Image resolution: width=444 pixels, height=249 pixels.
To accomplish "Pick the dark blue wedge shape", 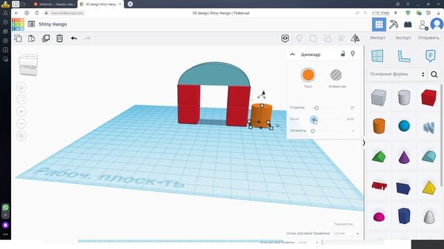I will (404, 188).
